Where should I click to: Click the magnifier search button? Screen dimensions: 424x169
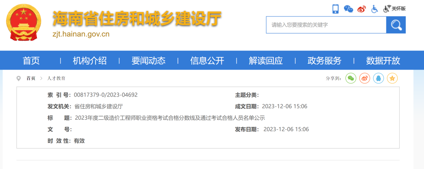pyautogui.click(x=396, y=25)
